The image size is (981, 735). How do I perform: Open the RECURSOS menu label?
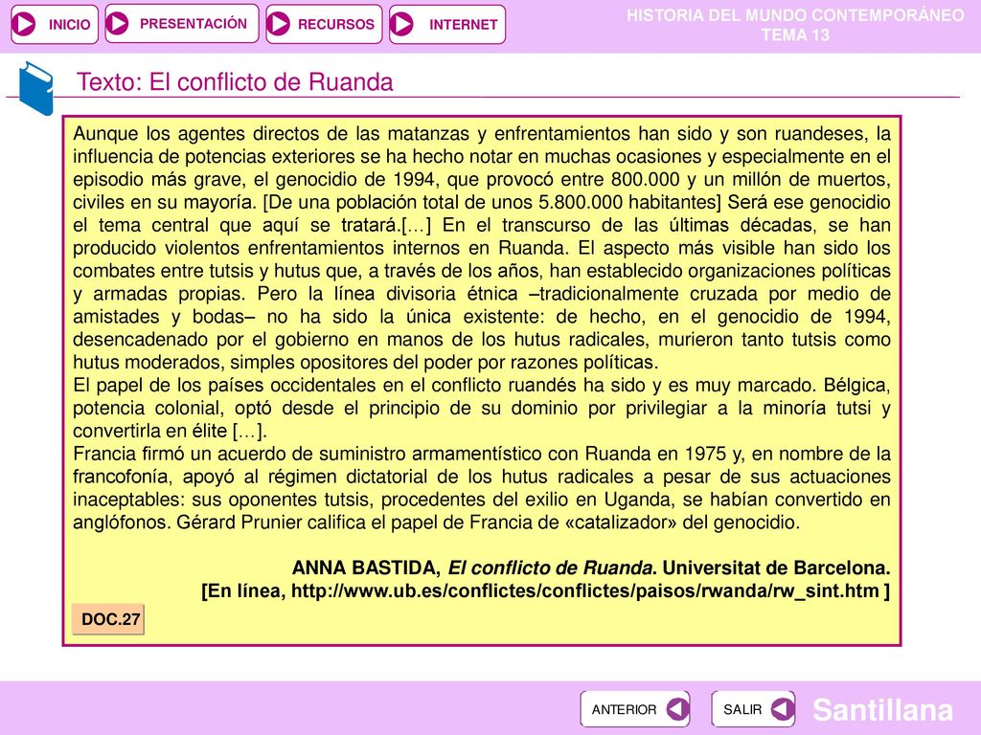coord(336,24)
